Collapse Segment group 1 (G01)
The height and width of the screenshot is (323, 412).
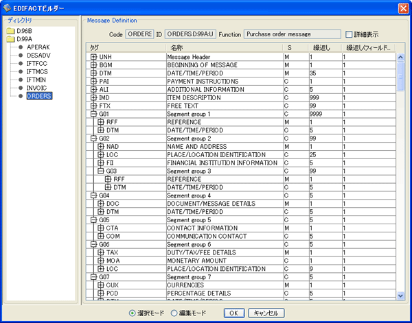pos(94,114)
